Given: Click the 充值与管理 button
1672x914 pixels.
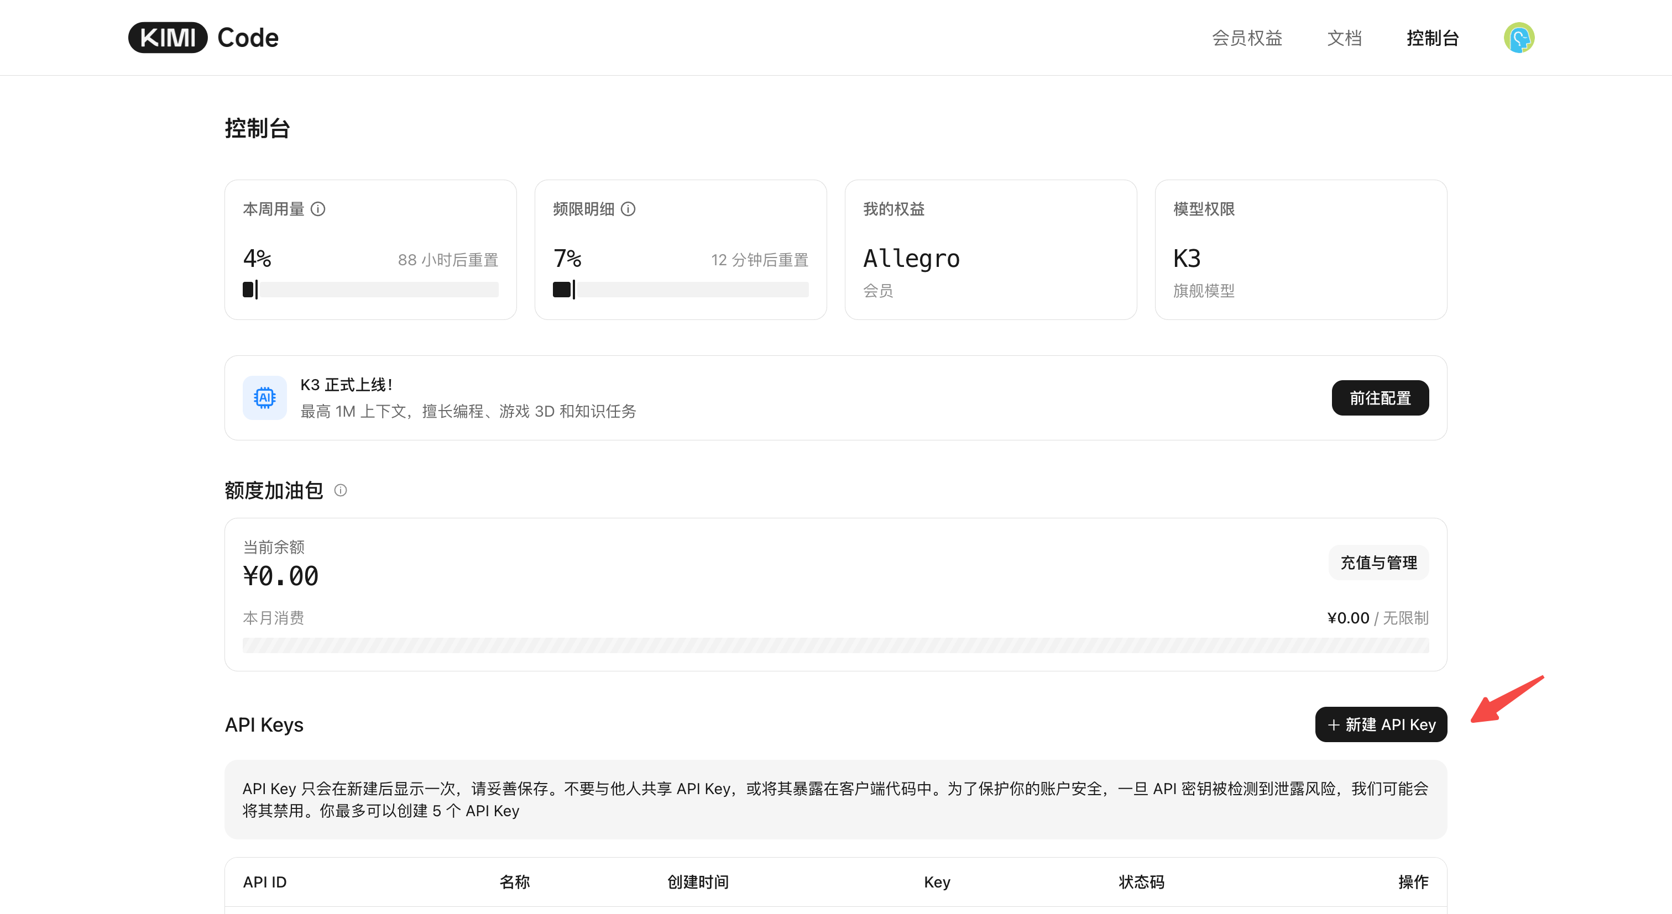Looking at the screenshot, I should click(x=1378, y=563).
